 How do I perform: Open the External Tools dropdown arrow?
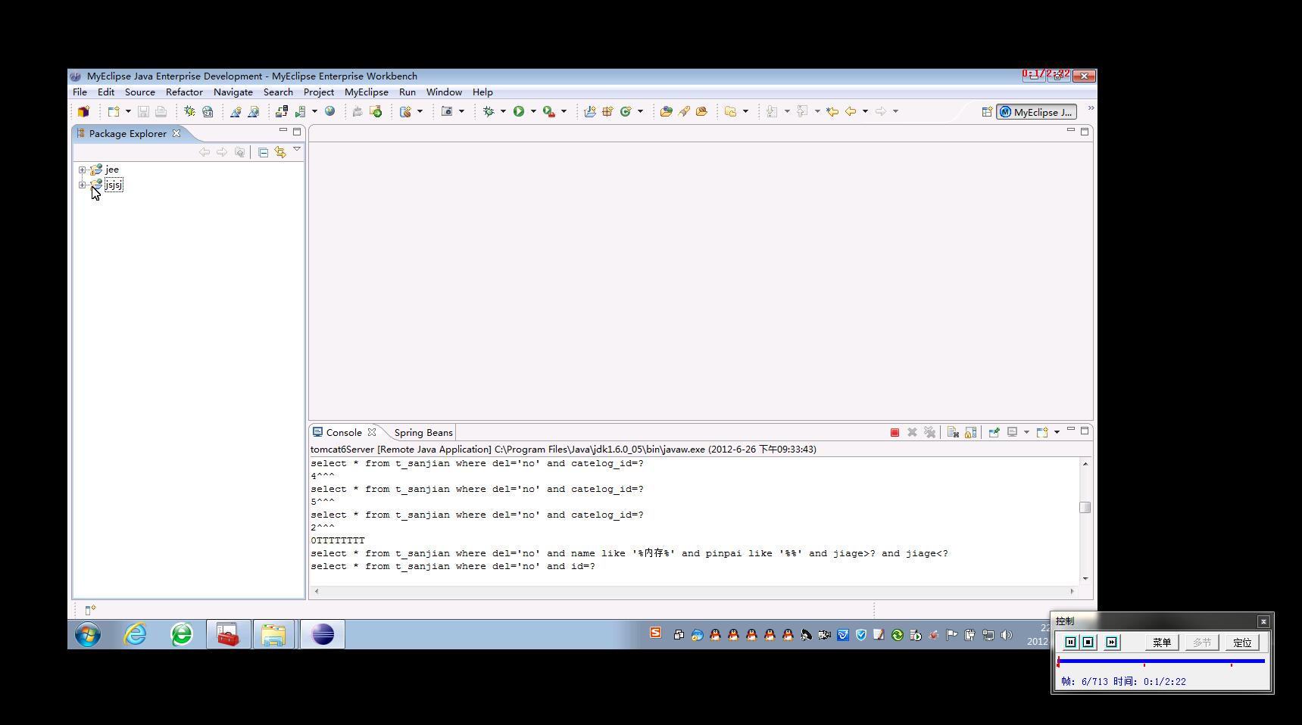pos(564,111)
